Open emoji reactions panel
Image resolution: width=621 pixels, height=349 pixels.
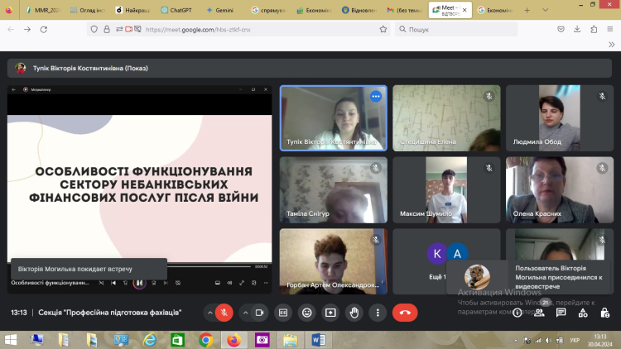pos(307,313)
